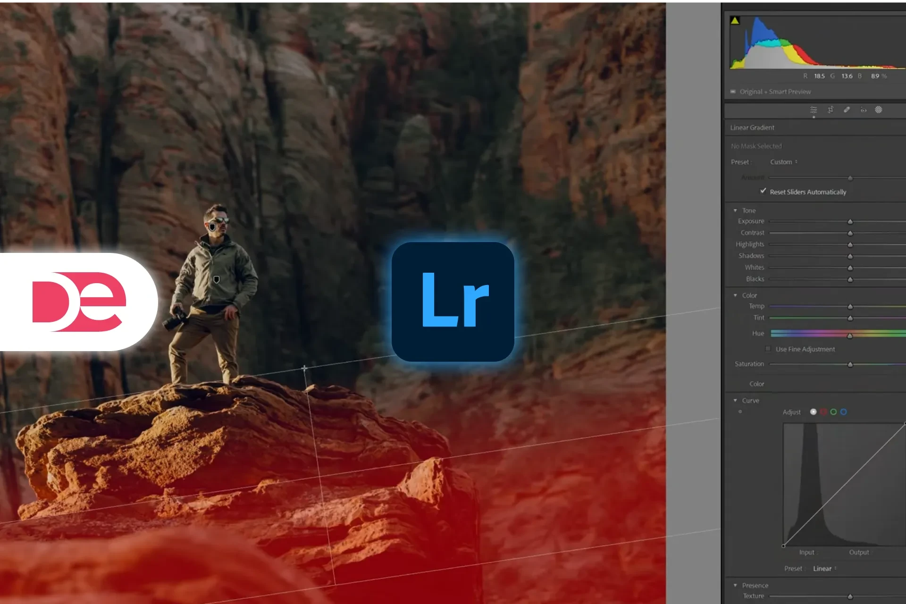Click the Hue rainbow slider handle
This screenshot has width=906, height=604.
(x=850, y=336)
